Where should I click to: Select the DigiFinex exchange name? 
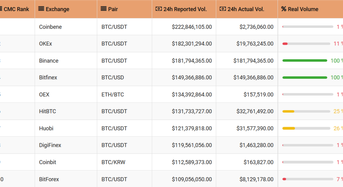(x=50, y=145)
